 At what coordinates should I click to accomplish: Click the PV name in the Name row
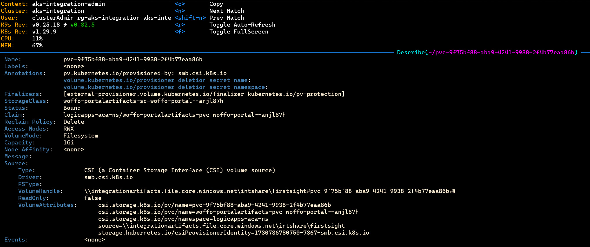[133, 60]
